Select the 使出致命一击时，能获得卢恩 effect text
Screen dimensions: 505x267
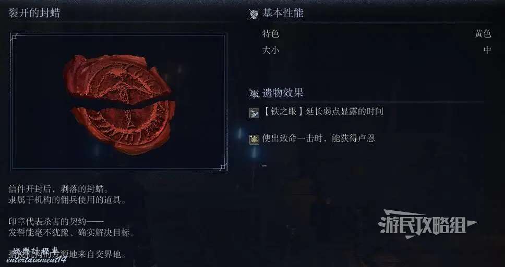319,138
